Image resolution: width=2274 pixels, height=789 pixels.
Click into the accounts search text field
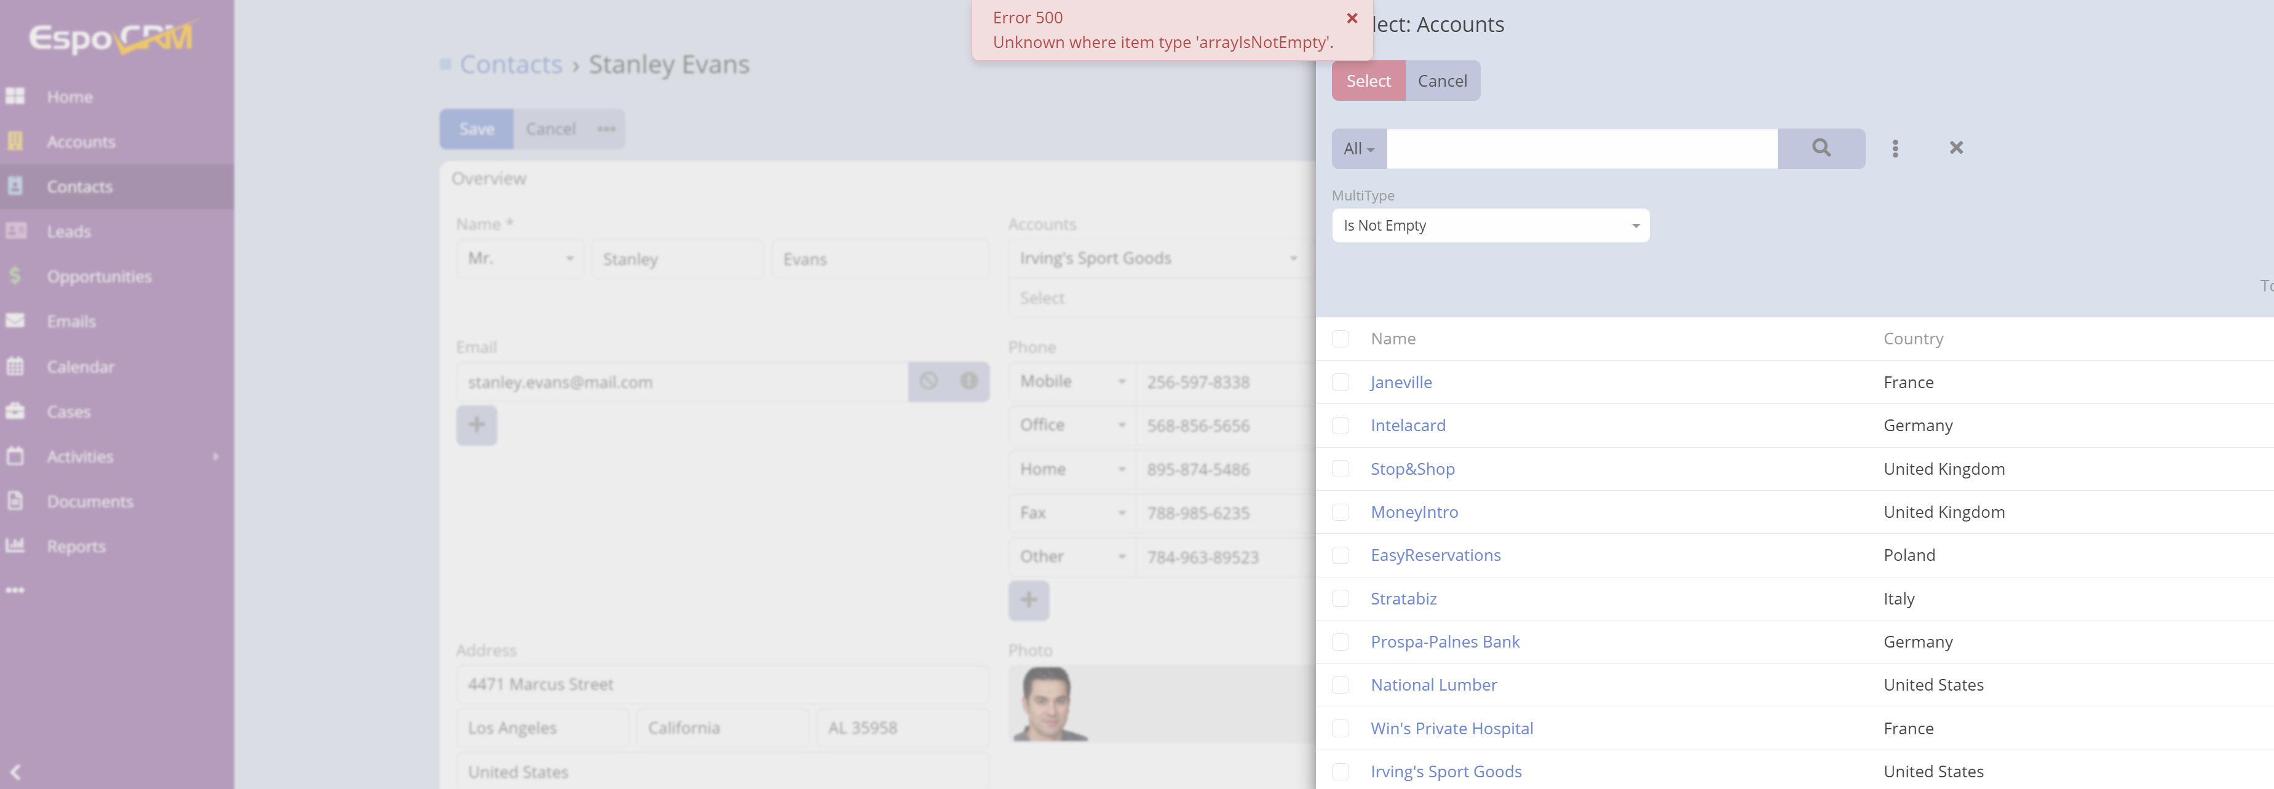click(1581, 149)
